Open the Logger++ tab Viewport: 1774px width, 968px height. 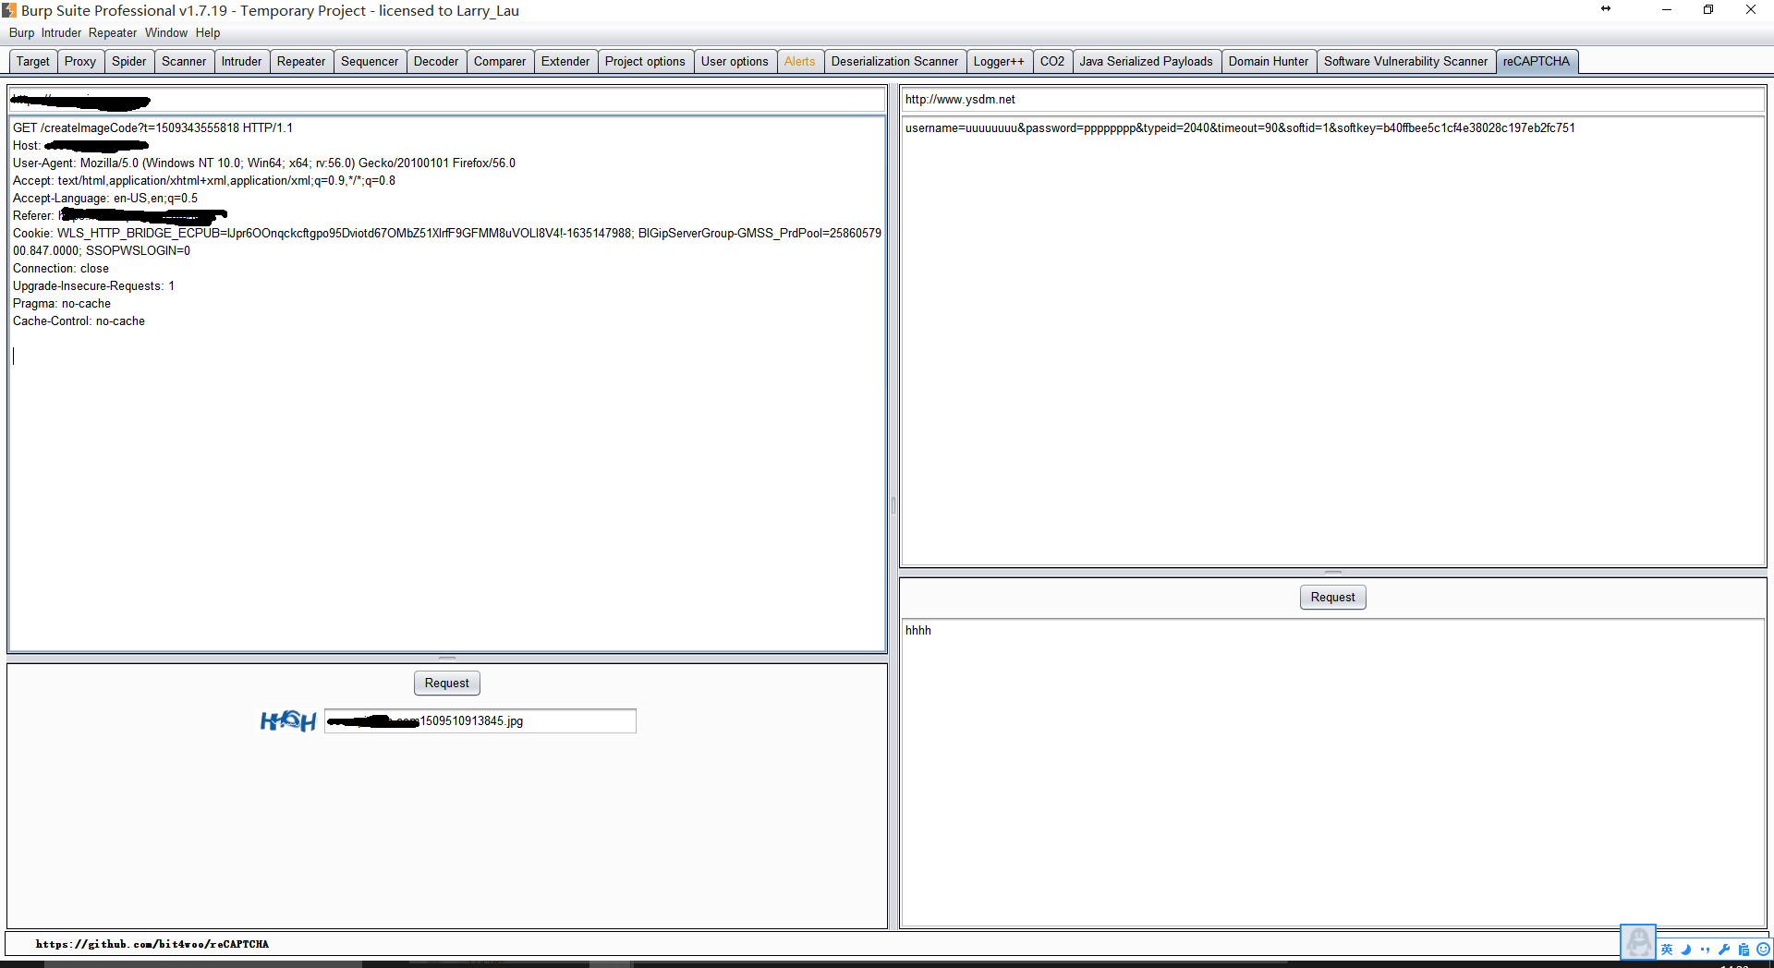coord(999,62)
